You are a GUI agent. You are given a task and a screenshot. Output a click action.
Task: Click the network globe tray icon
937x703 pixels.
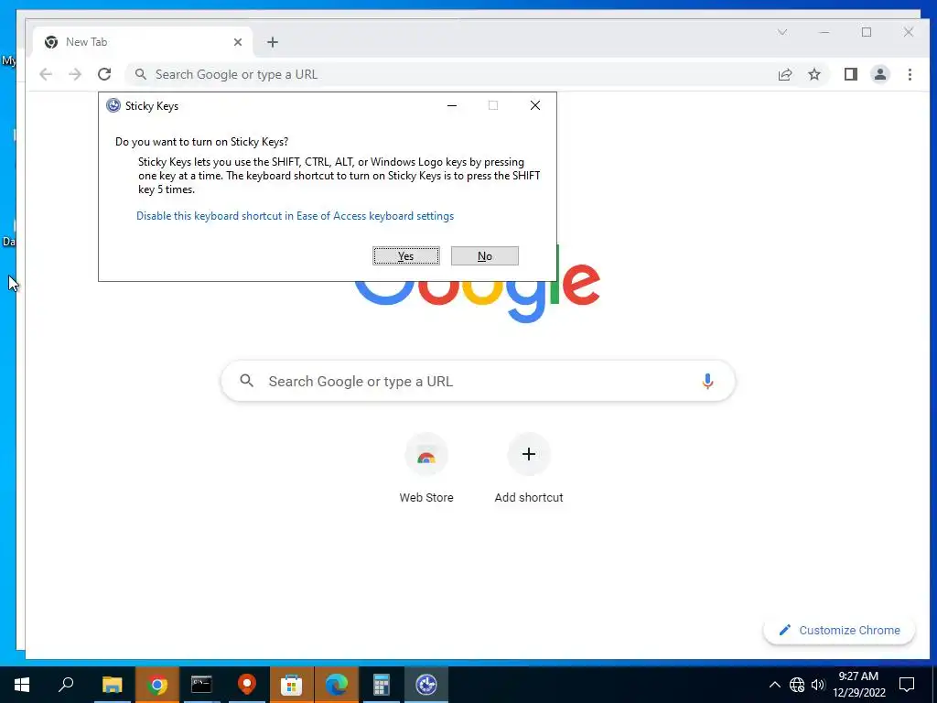pyautogui.click(x=797, y=685)
